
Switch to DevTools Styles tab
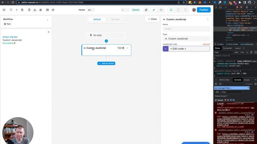[218, 48]
